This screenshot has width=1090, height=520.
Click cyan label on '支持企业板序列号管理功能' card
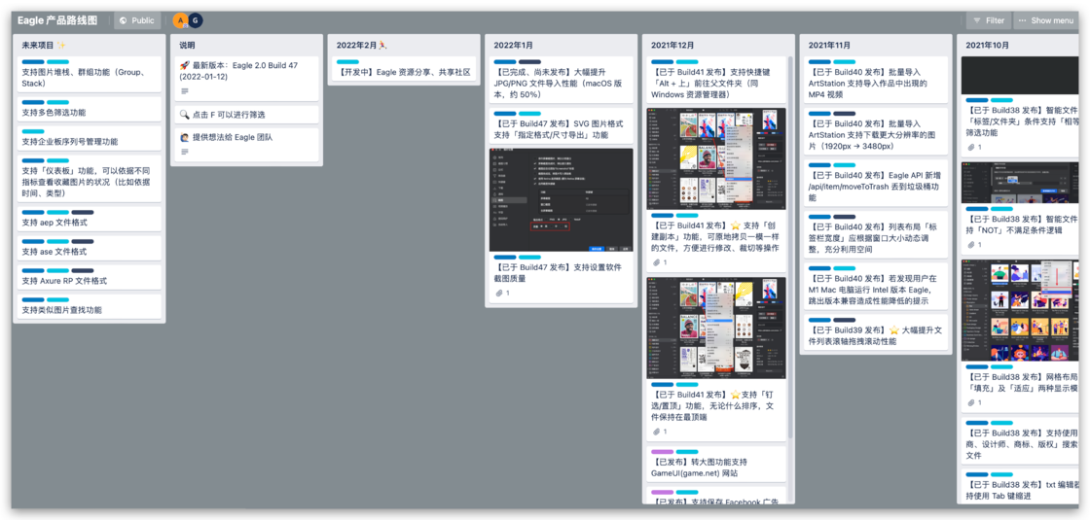point(33,131)
